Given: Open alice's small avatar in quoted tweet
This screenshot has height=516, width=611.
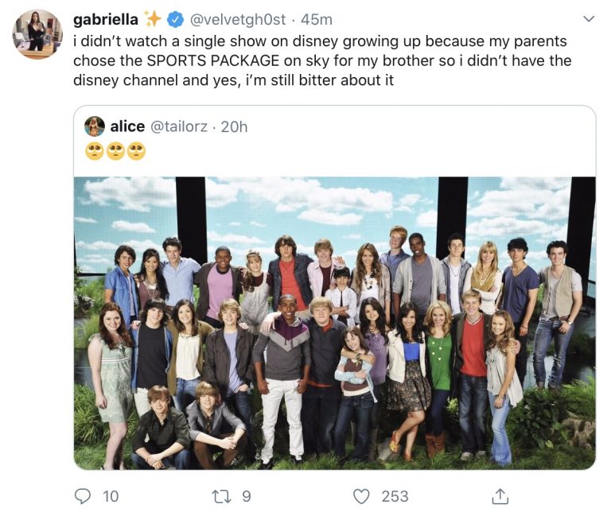Looking at the screenshot, I should [95, 126].
